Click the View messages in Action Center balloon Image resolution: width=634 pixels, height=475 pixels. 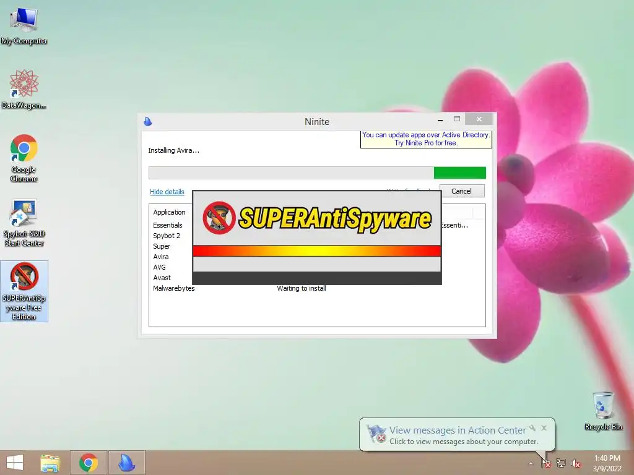coord(457,435)
